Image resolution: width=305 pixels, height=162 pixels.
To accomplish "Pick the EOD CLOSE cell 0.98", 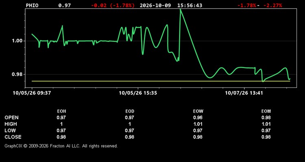I will click(x=130, y=137).
